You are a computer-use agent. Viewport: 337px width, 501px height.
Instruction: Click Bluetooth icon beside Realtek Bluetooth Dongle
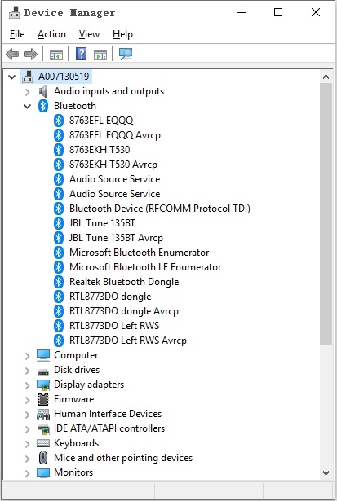(x=58, y=282)
